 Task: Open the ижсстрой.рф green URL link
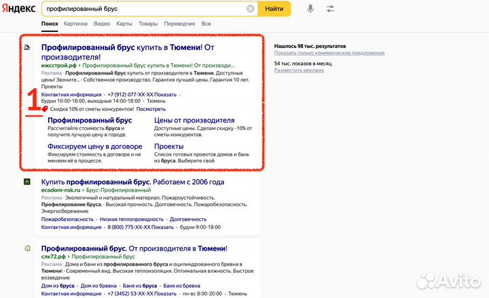click(59, 65)
